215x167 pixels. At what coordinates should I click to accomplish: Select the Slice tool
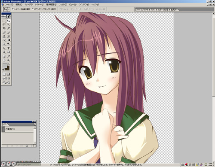coord(9,28)
